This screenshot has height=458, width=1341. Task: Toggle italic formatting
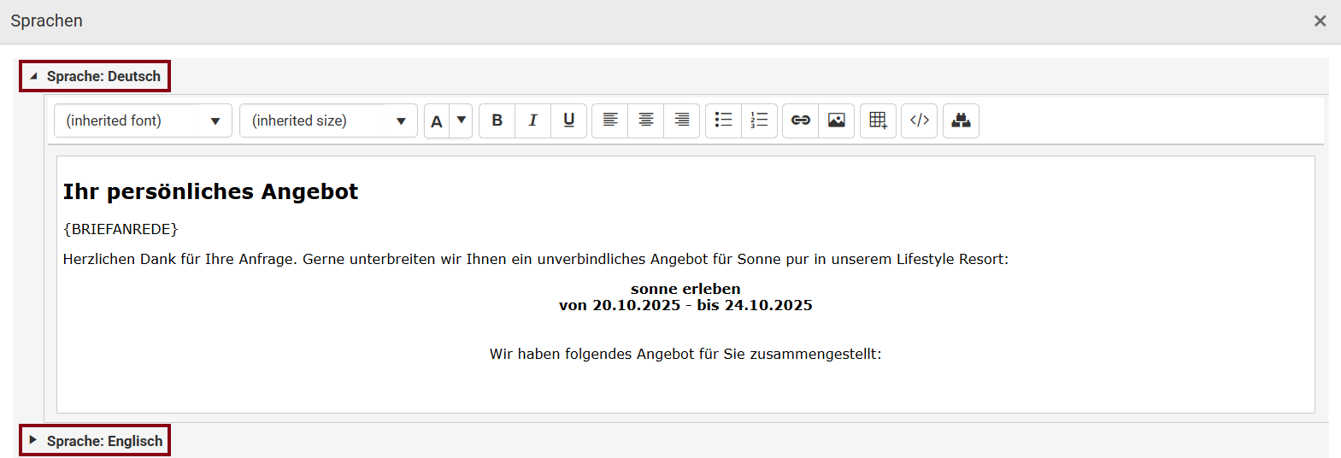coord(532,120)
